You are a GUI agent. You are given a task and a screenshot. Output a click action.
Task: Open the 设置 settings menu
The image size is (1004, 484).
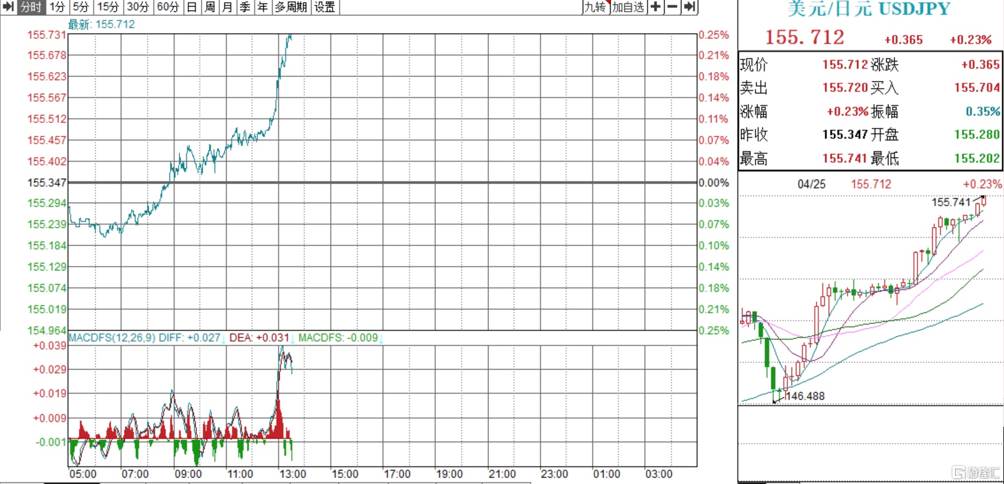[x=324, y=7]
